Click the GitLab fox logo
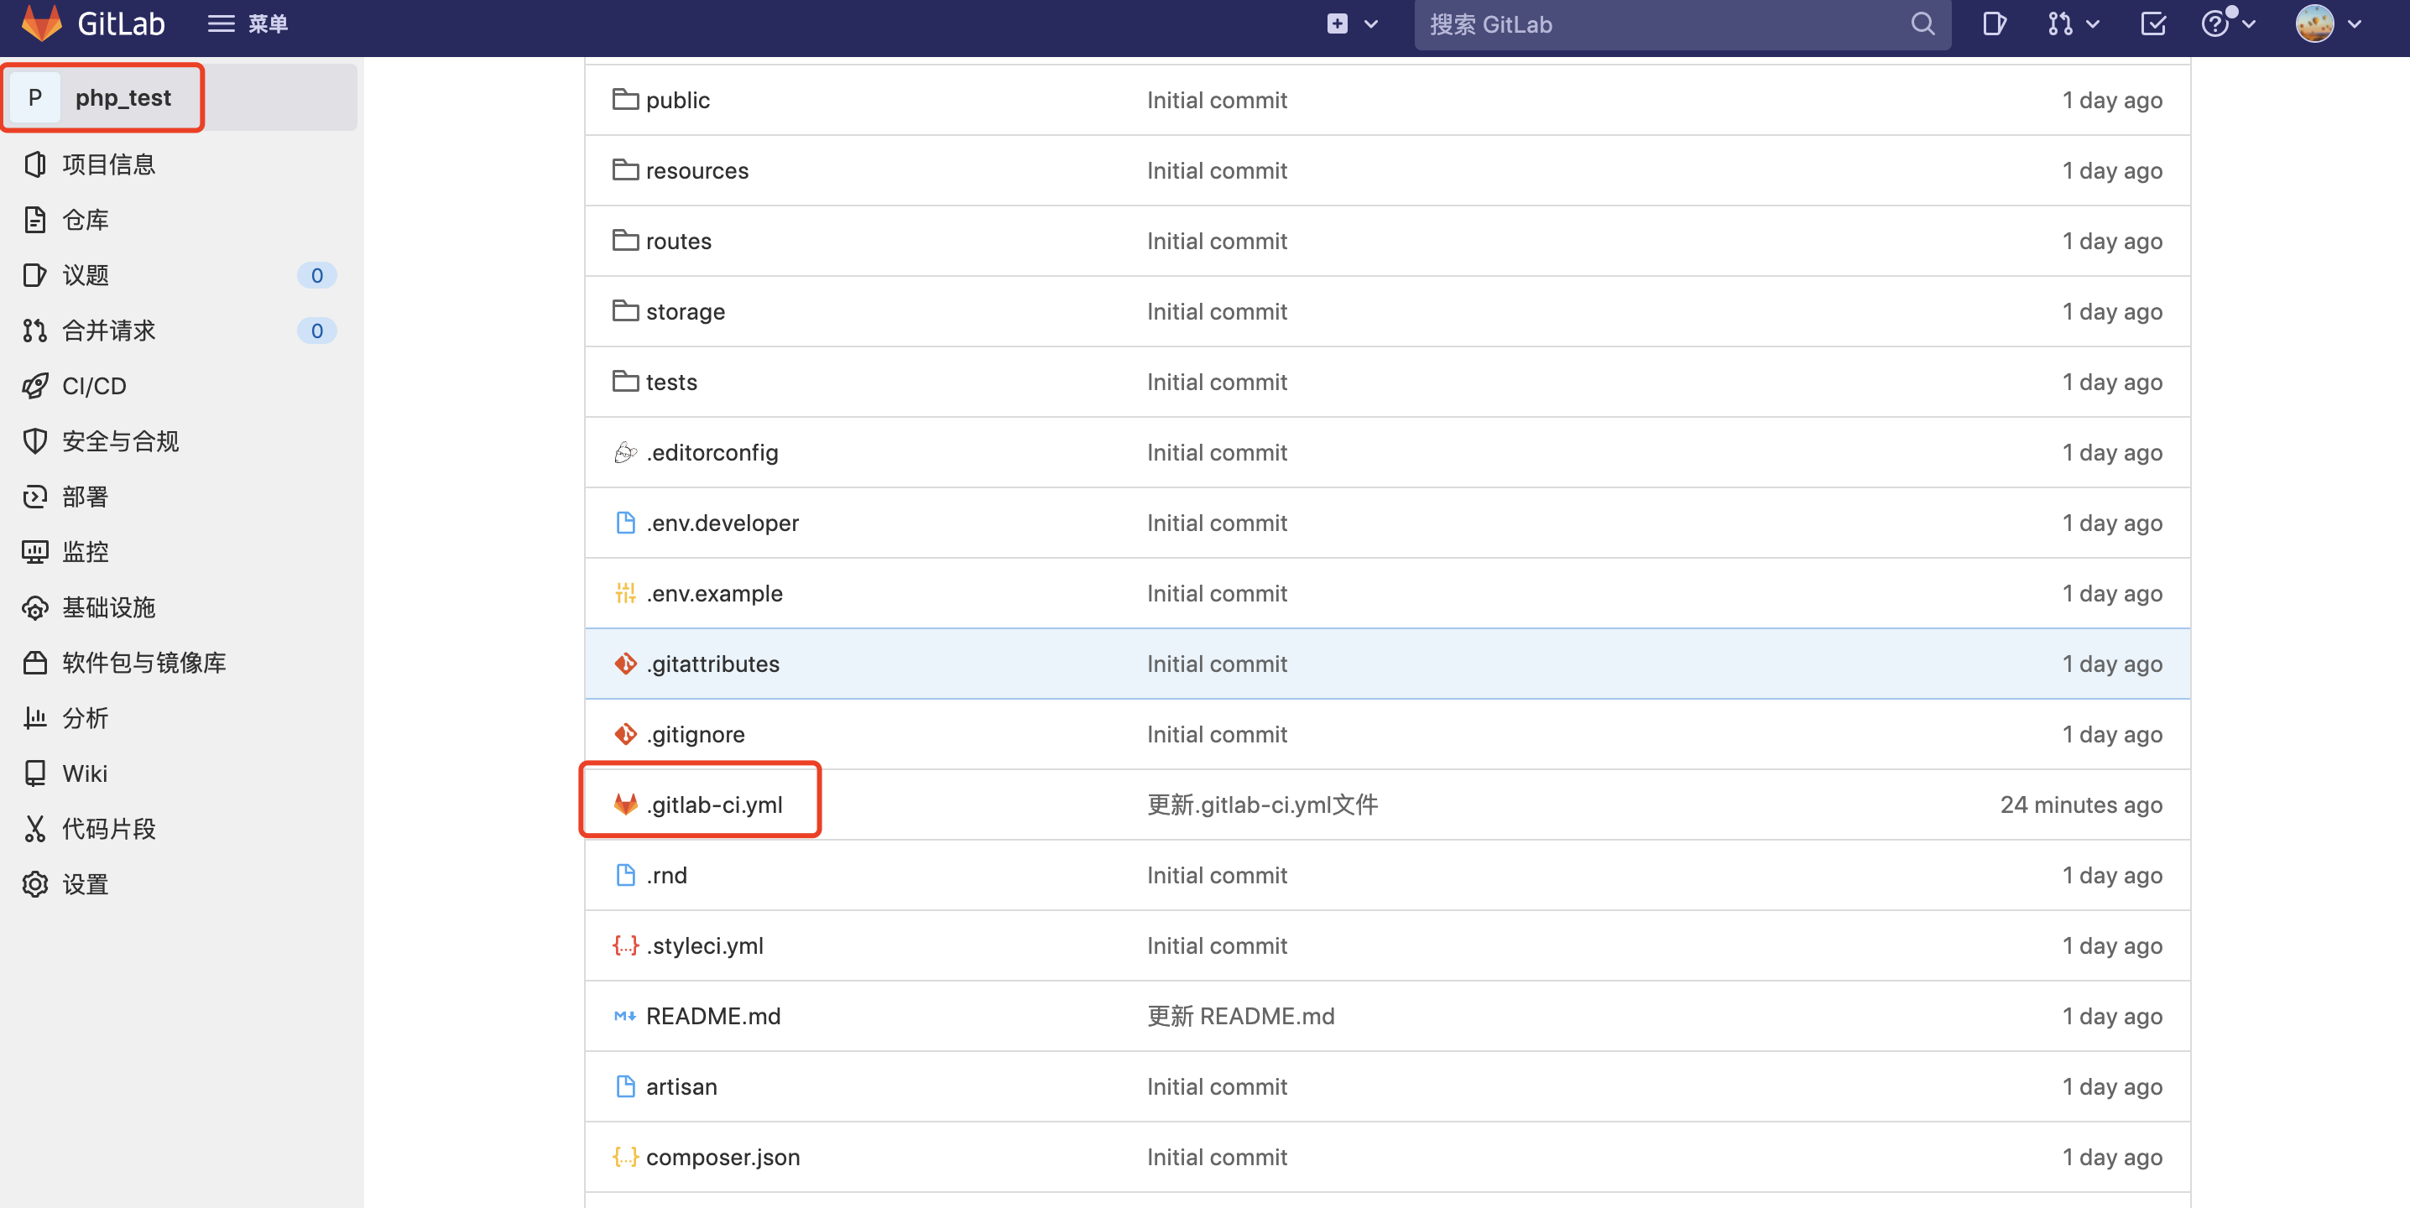The width and height of the screenshot is (2410, 1208). 40,23
